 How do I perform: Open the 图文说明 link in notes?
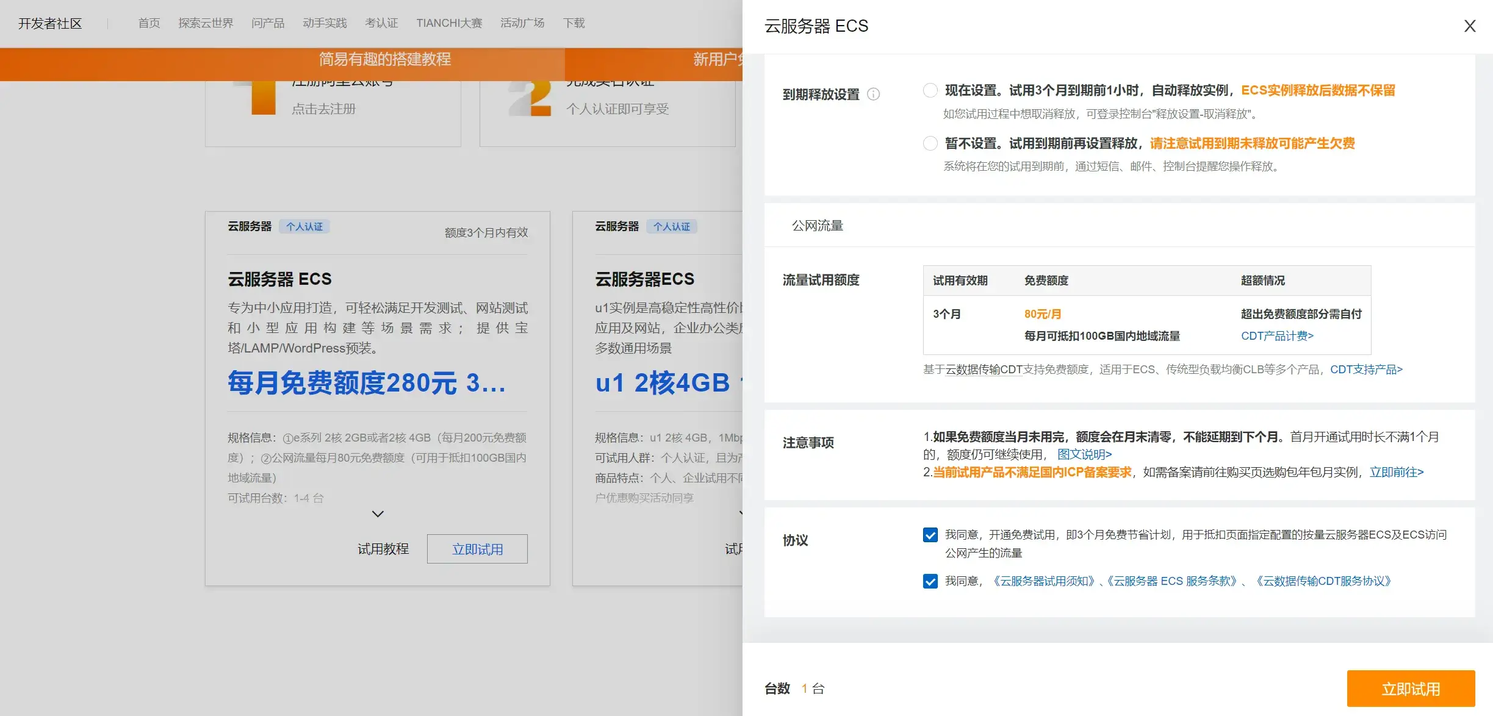pyautogui.click(x=1084, y=454)
